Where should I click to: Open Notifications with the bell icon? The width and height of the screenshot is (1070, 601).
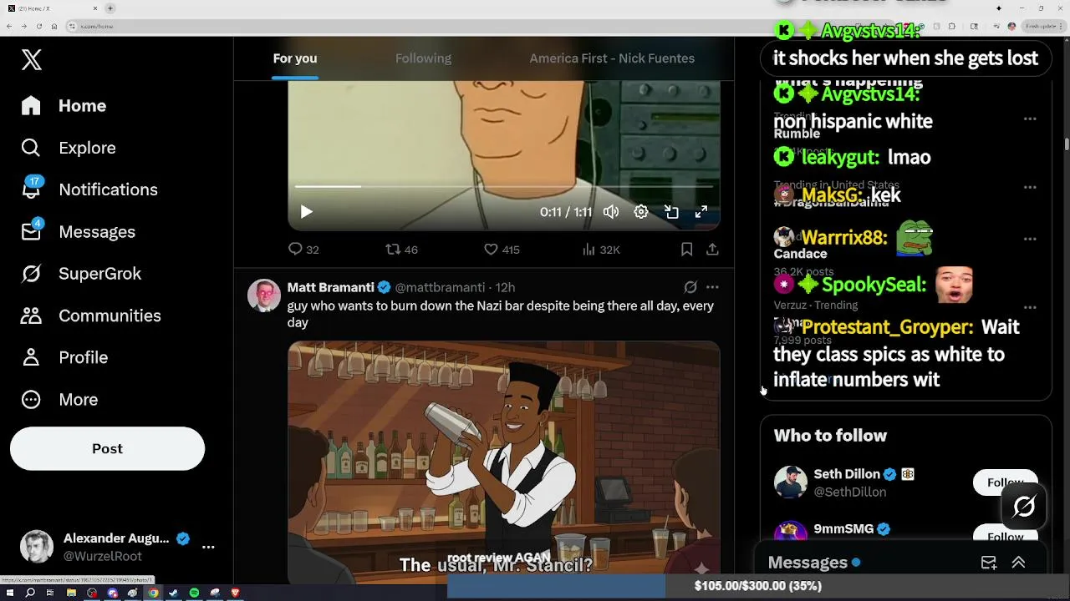point(31,189)
